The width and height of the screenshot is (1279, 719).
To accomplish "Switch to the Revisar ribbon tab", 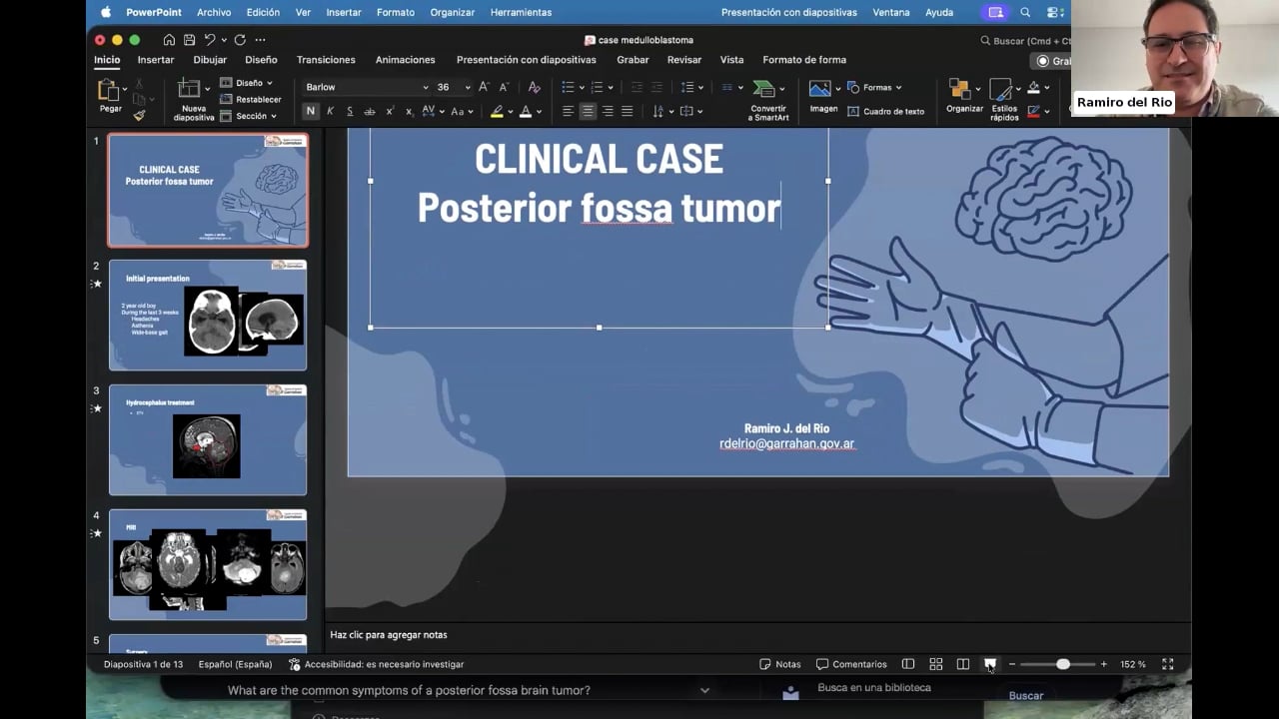I will tap(684, 60).
